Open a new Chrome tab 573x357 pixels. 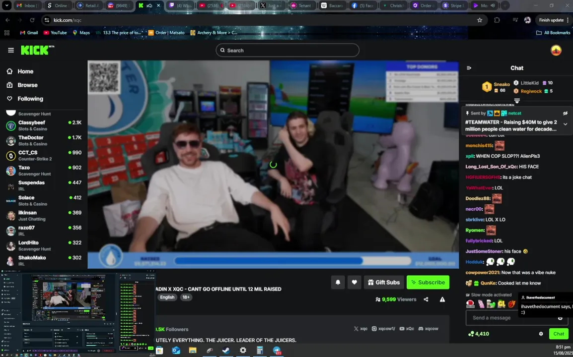point(504,5)
